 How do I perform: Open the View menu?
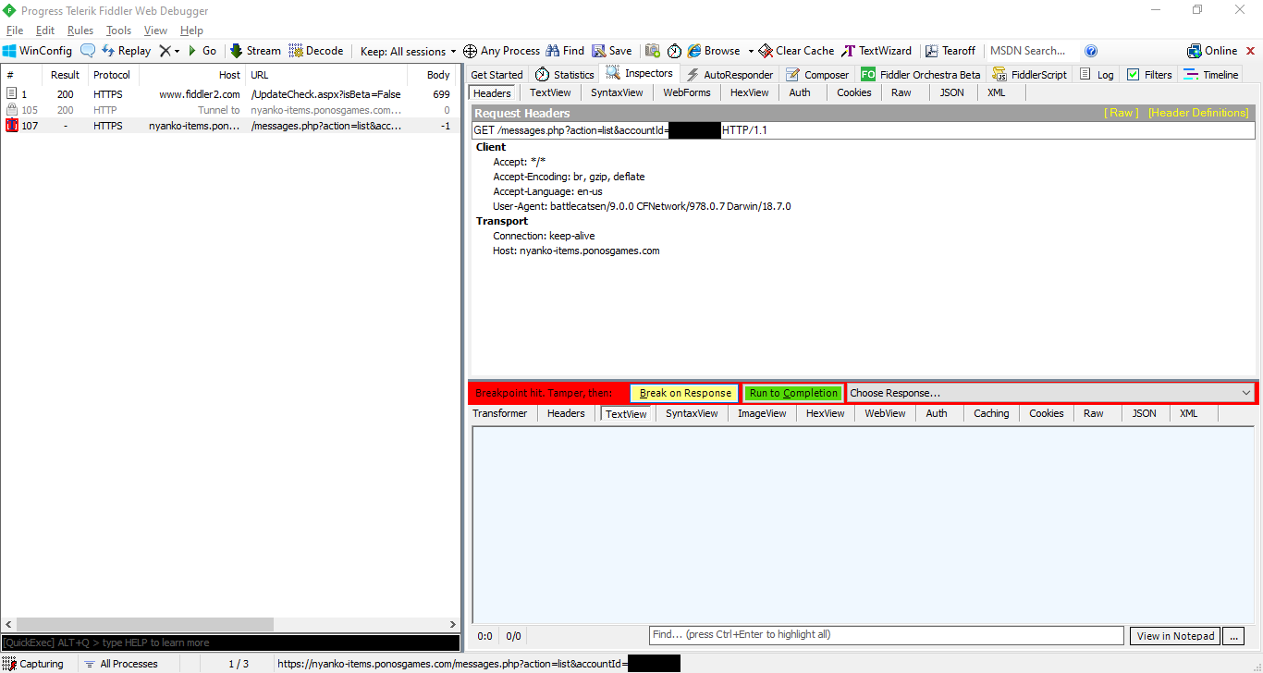tap(155, 31)
